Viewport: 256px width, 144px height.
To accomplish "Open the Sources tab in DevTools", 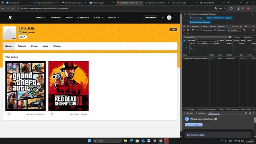I will [x=212, y=26].
